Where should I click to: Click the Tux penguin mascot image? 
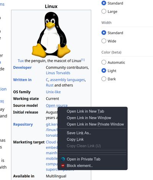[x=51, y=35]
